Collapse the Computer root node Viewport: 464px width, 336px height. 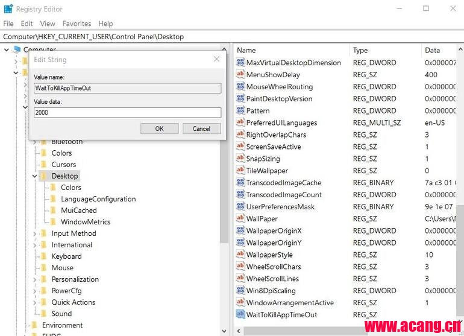pos(7,50)
